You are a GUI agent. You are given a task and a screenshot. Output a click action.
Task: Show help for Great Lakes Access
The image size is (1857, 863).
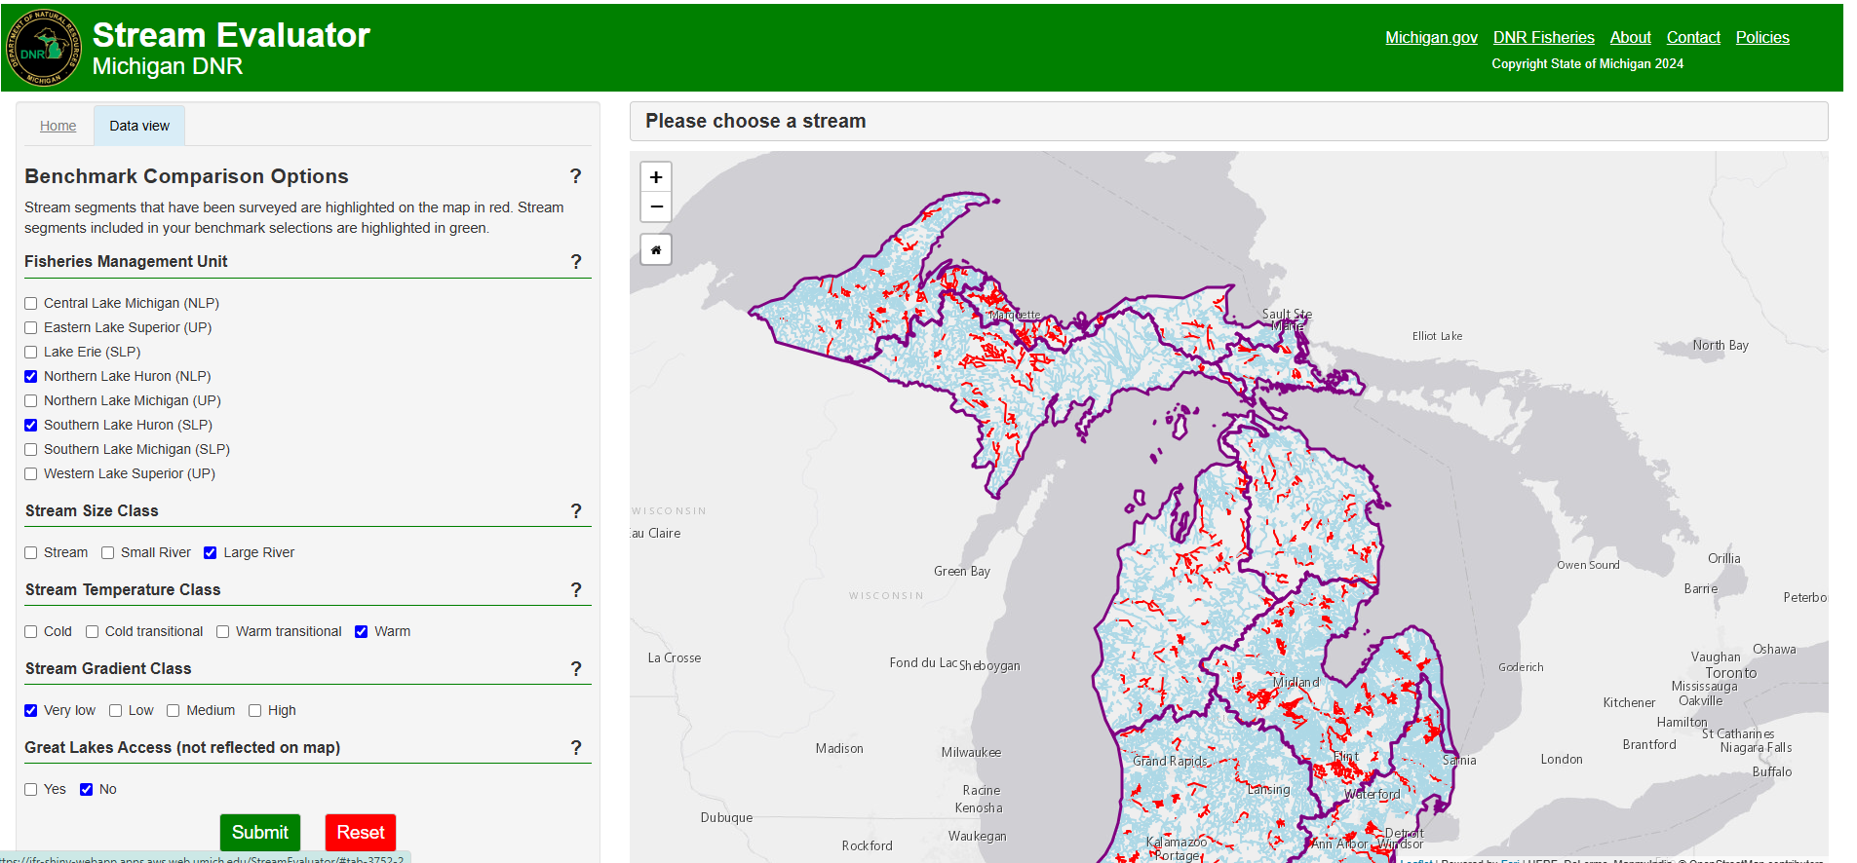tap(575, 748)
